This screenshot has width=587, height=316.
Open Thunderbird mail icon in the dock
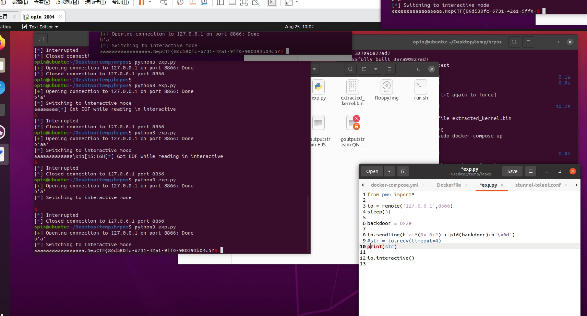click(x=2, y=88)
